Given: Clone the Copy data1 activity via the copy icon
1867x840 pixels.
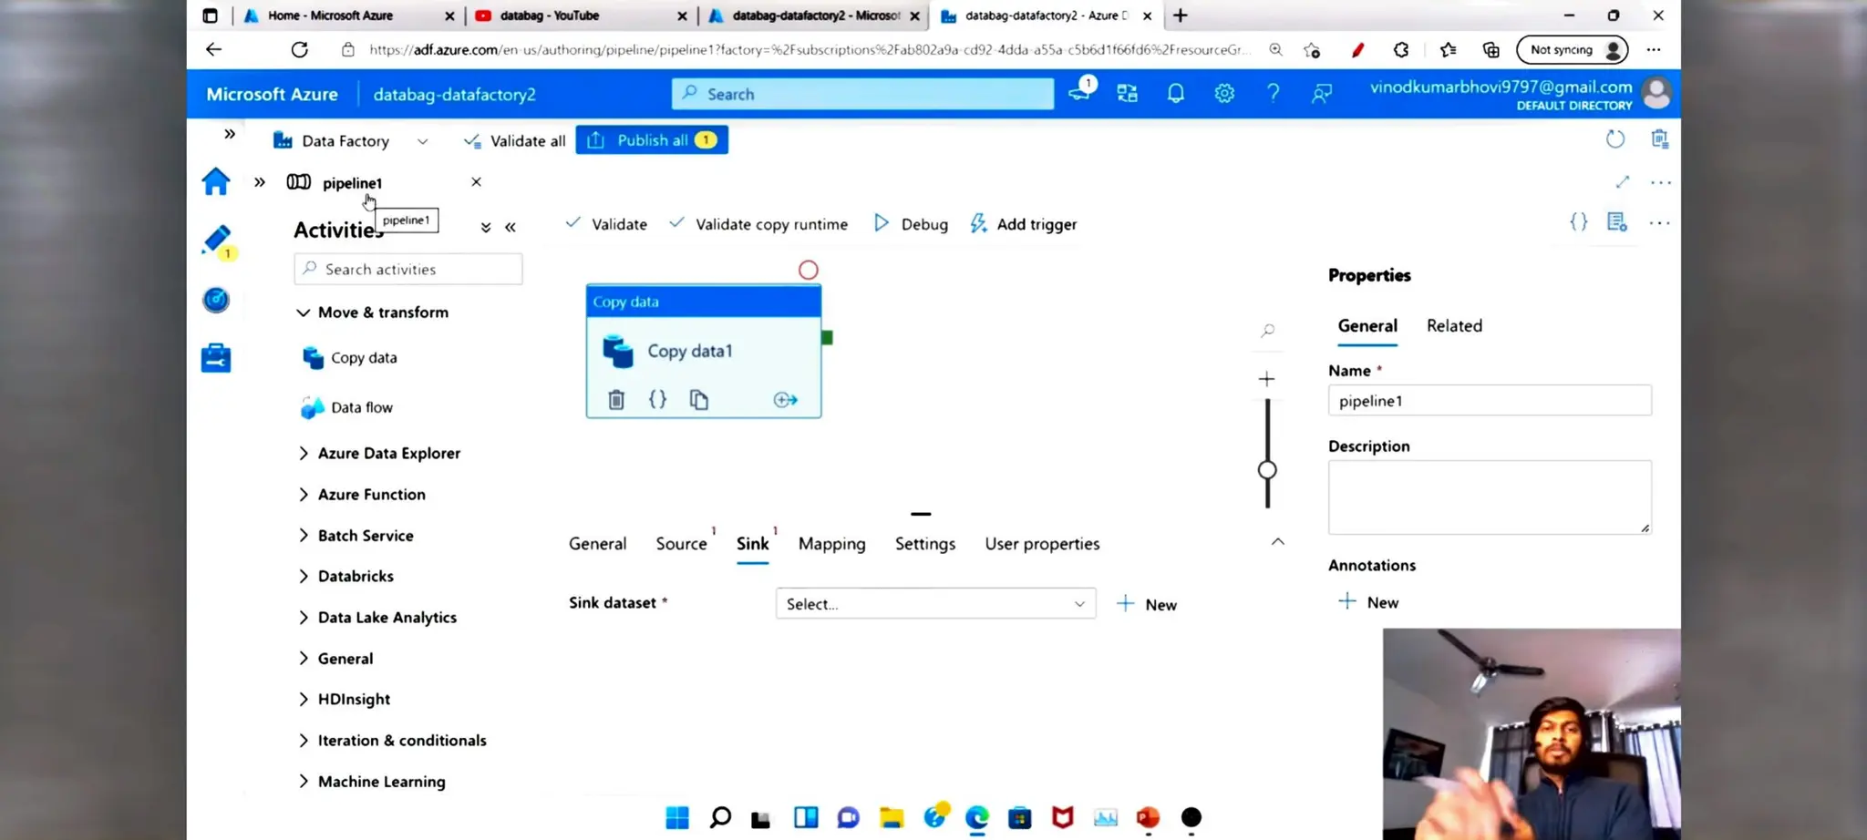Looking at the screenshot, I should [699, 399].
